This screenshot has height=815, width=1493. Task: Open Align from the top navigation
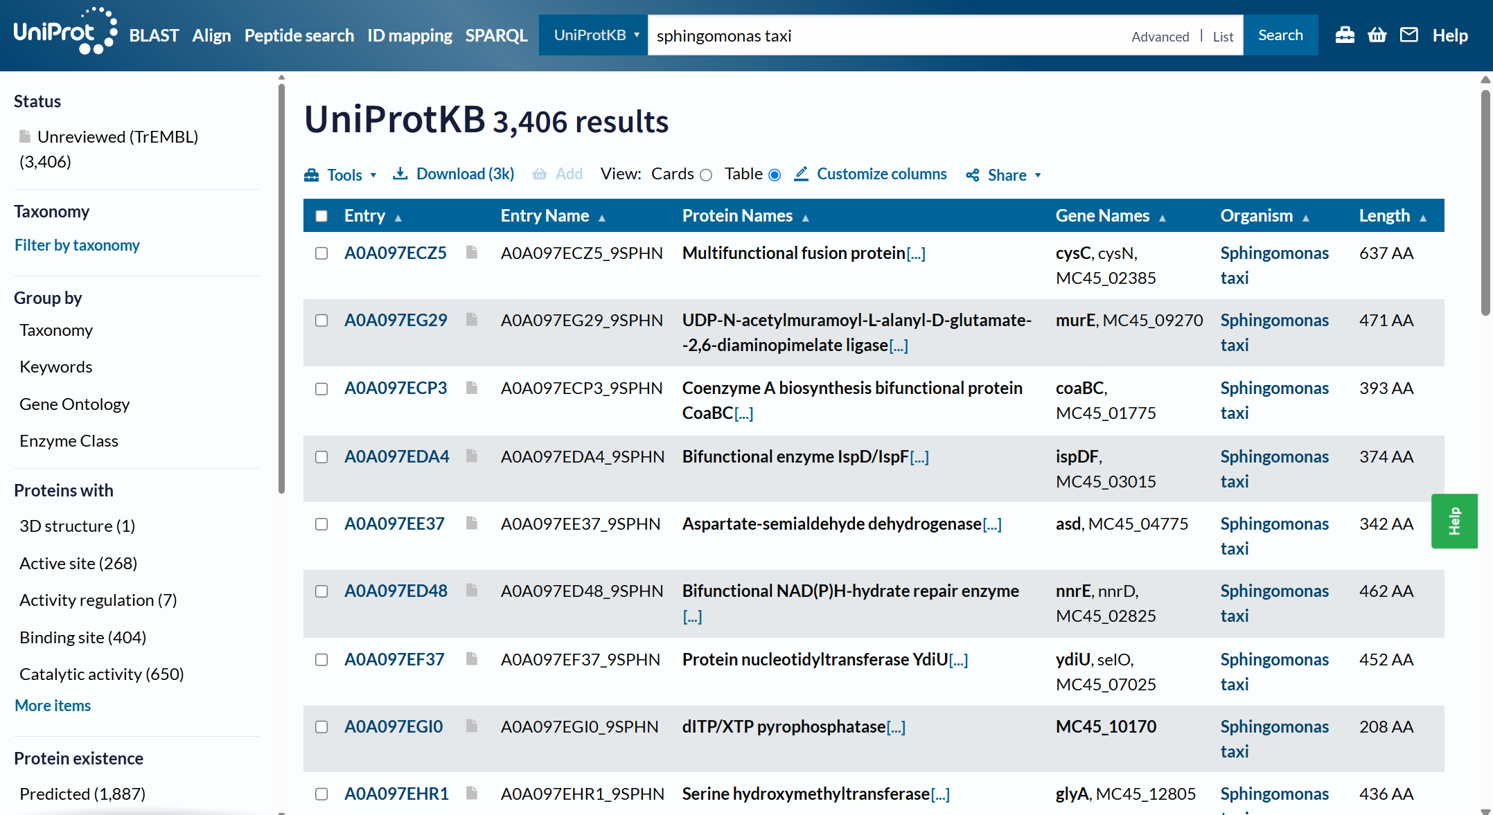(211, 35)
